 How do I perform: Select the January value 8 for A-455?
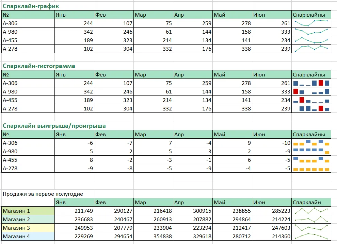click(x=74, y=160)
